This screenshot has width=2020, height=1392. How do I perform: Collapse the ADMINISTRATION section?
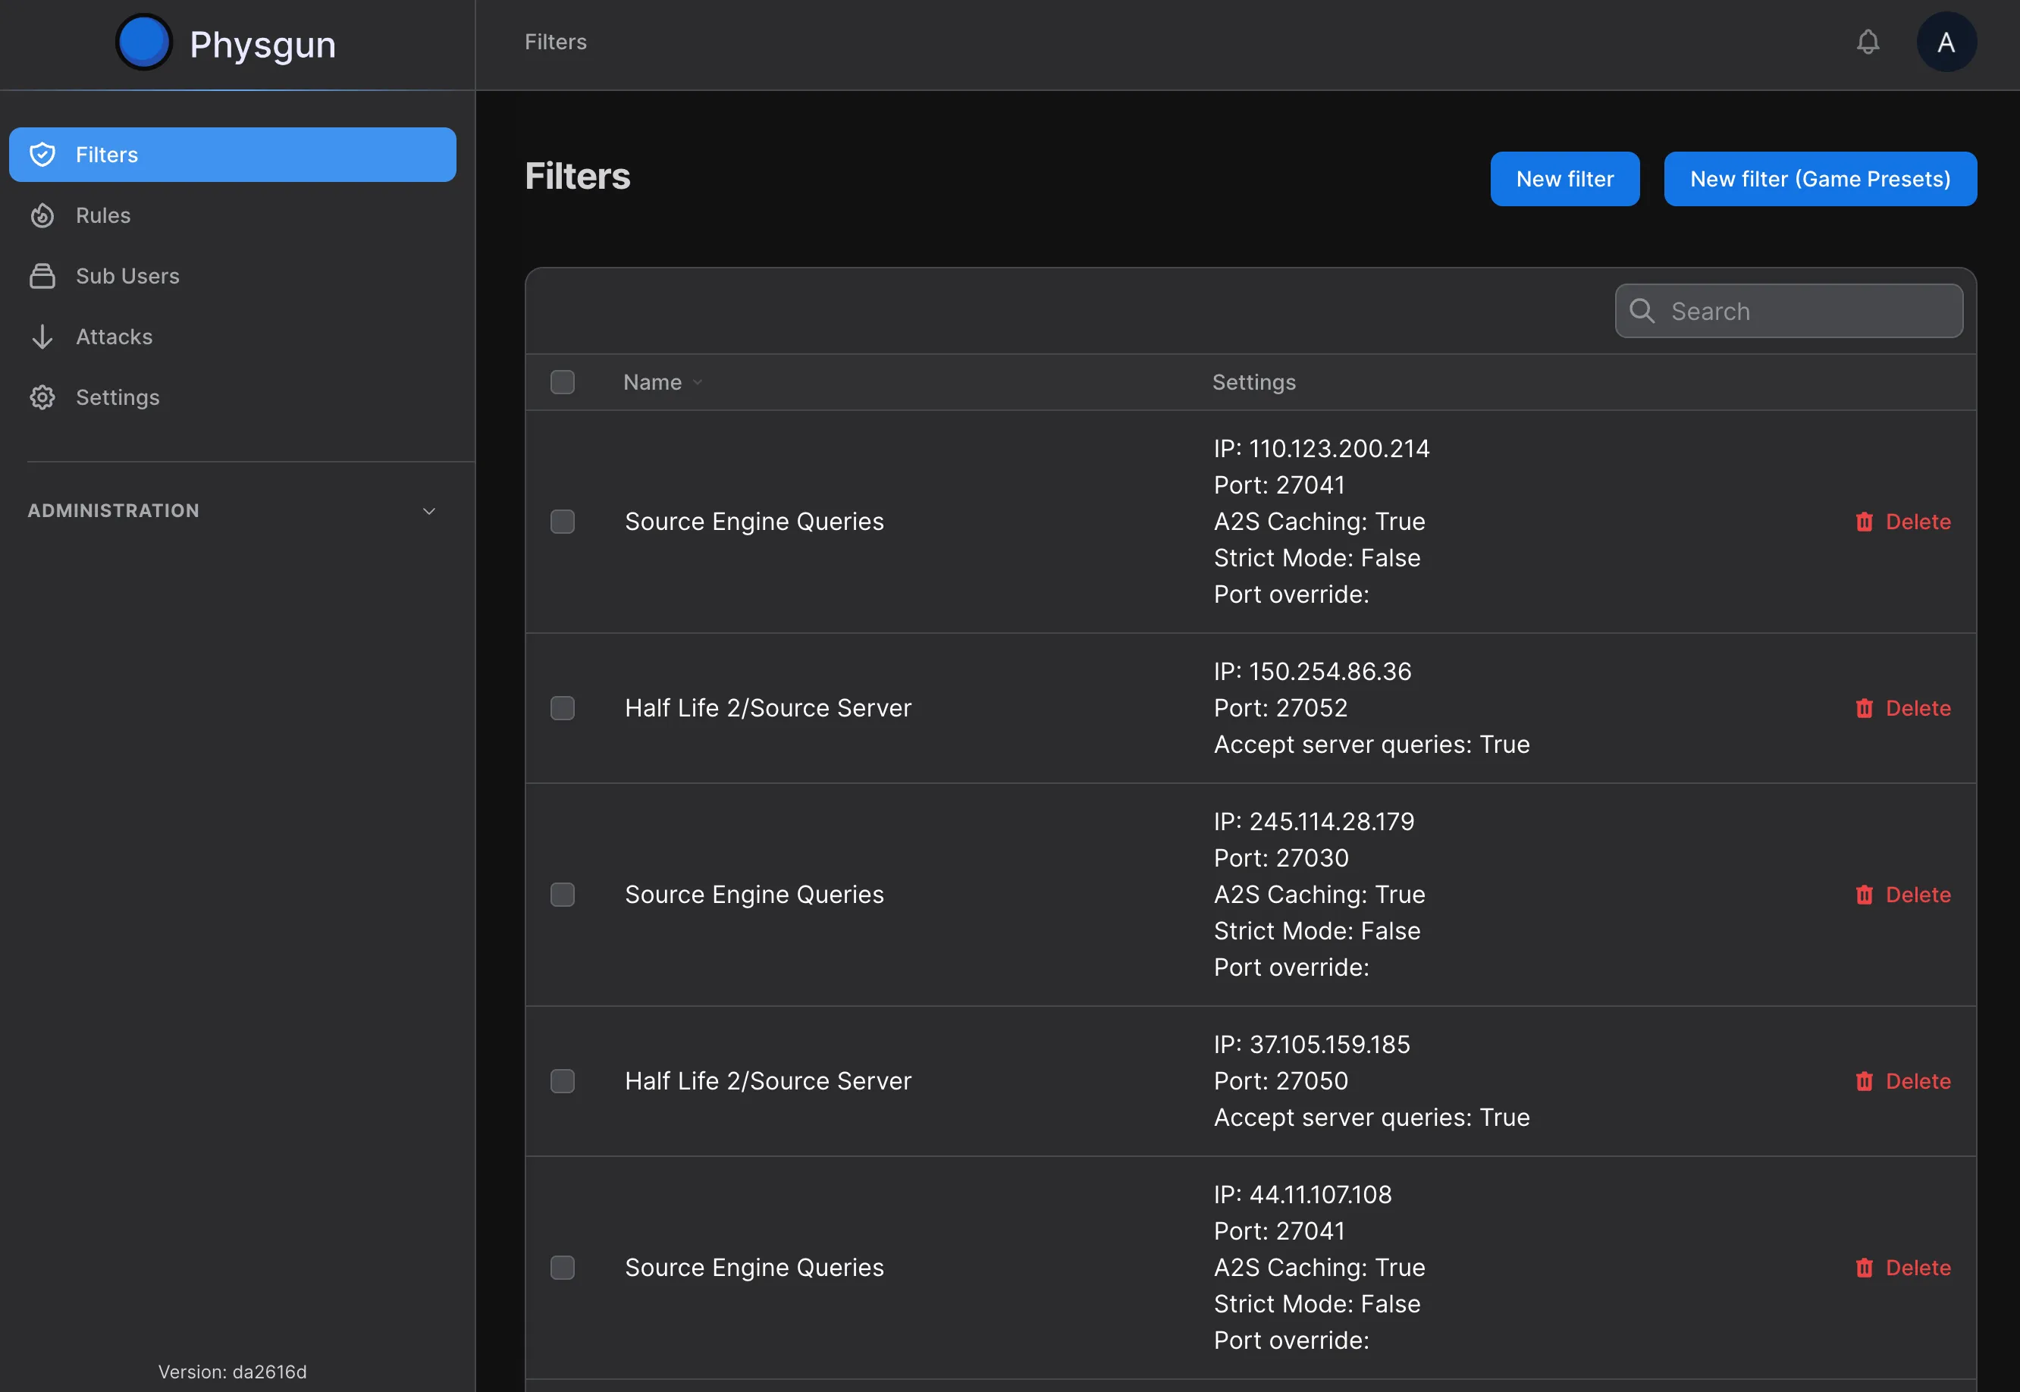point(428,511)
